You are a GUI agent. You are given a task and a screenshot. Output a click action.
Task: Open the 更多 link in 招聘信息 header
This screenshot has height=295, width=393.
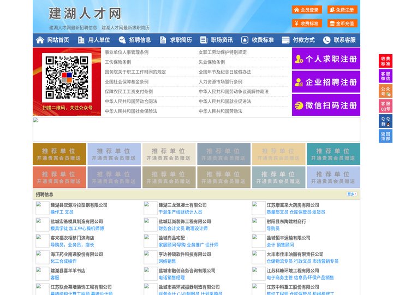[352, 194]
